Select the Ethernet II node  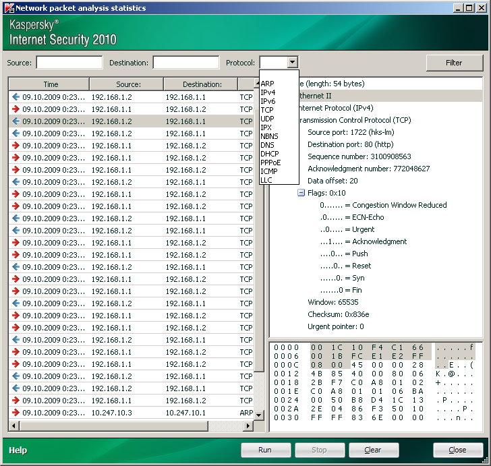[x=315, y=96]
